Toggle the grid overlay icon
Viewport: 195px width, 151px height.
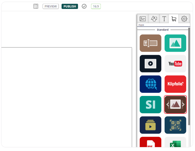click(36, 6)
